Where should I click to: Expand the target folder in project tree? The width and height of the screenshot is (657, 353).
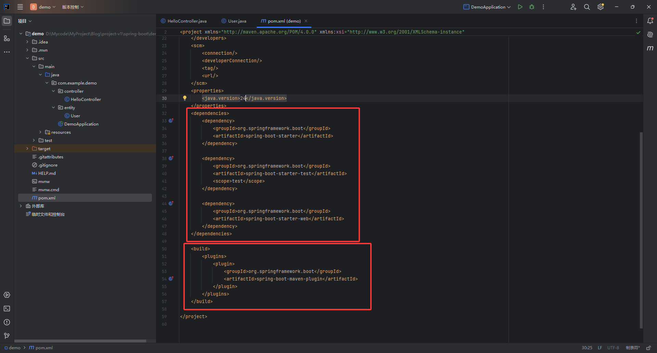tap(27, 149)
